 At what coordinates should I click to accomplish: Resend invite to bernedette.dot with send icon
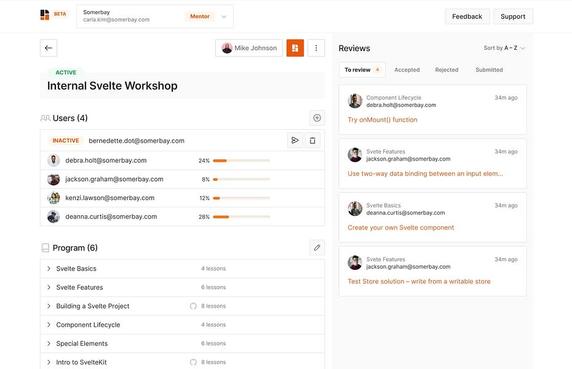point(295,140)
